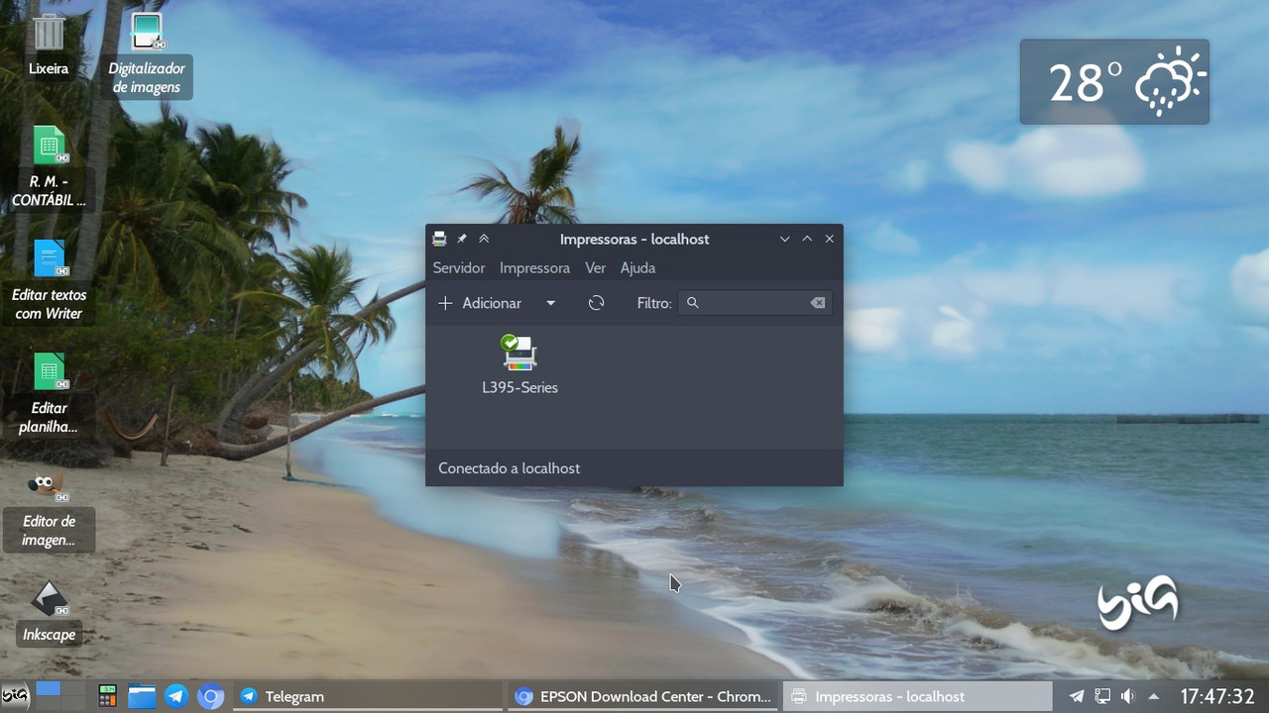Open the Servidor menu
This screenshot has height=713, width=1269.
[459, 267]
